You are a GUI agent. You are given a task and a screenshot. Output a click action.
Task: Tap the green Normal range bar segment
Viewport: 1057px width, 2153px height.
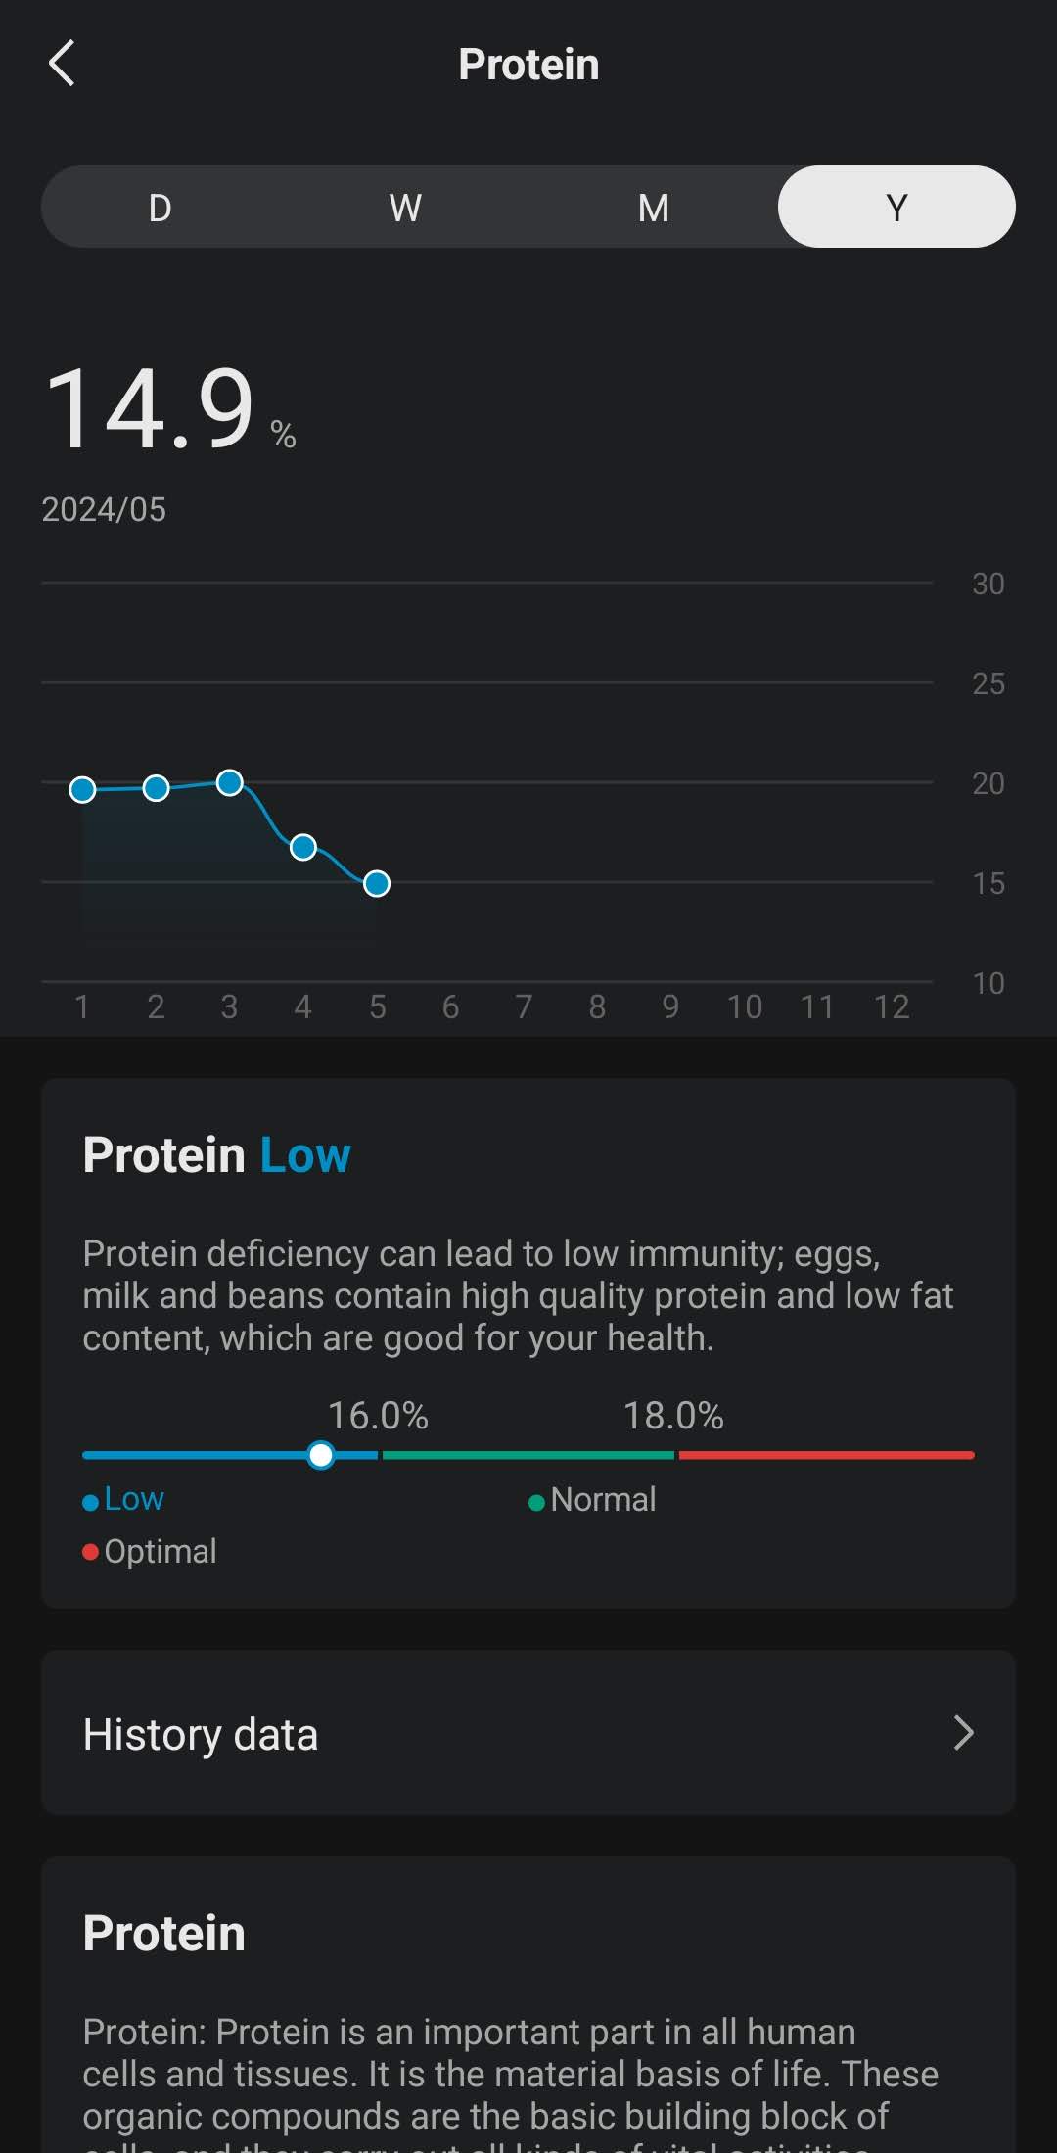tap(528, 1456)
